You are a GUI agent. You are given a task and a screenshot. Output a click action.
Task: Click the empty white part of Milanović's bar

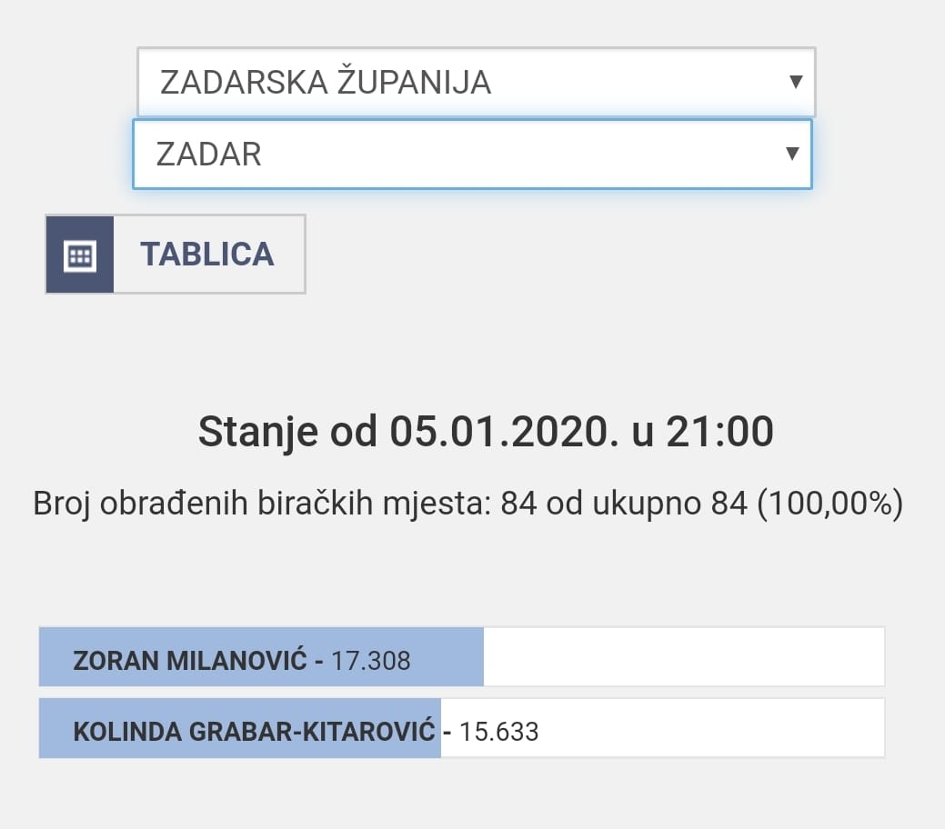[x=682, y=657]
